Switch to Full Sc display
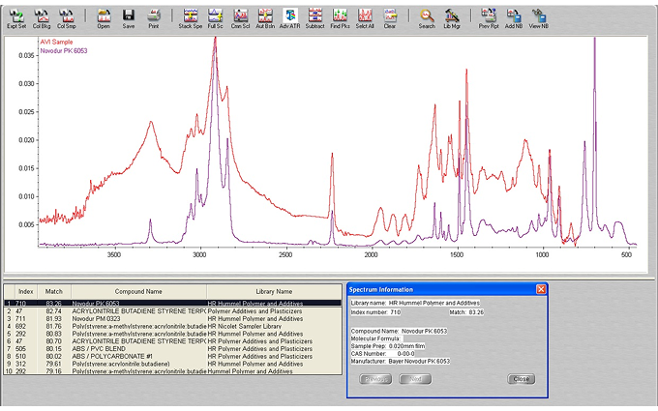Image resolution: width=658 pixels, height=411 pixels. tap(215, 17)
